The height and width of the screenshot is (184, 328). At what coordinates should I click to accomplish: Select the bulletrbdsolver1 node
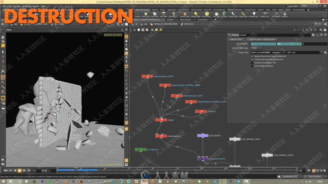(x=161, y=136)
